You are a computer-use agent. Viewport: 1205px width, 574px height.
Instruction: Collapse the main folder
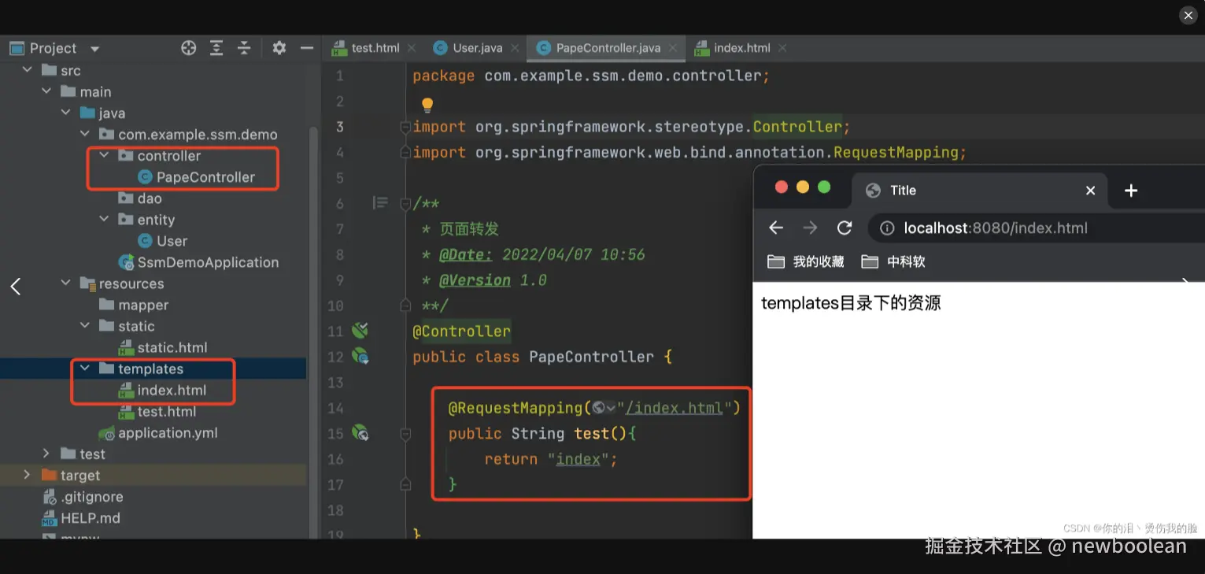click(46, 91)
